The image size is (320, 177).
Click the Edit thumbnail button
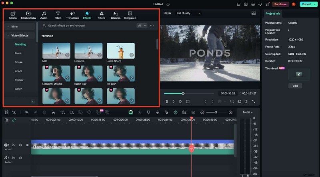pos(295,86)
